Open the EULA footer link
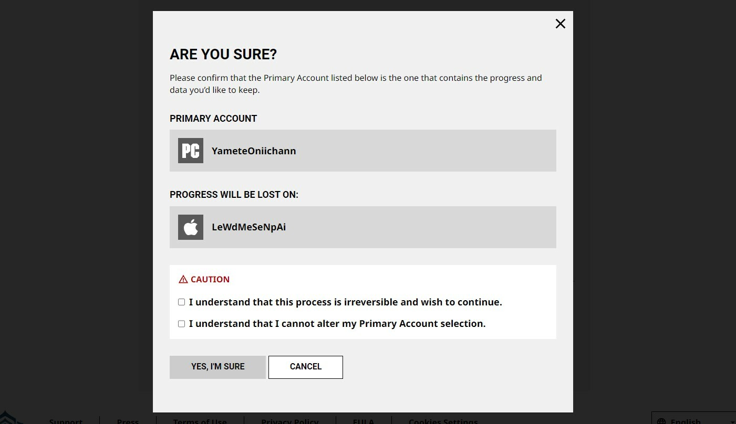This screenshot has width=736, height=424. click(364, 421)
